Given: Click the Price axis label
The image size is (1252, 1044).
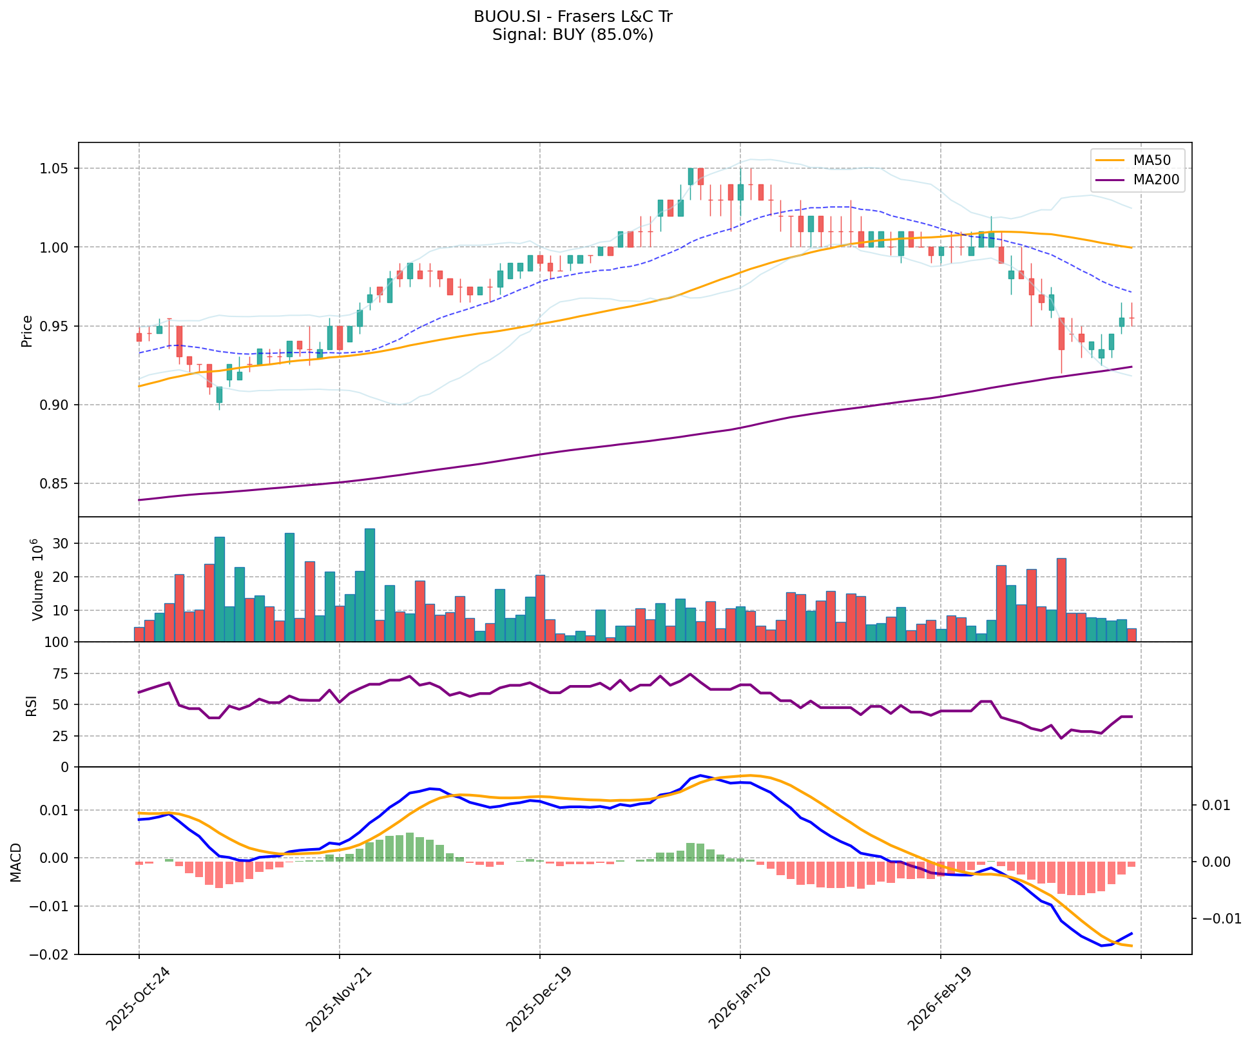Looking at the screenshot, I should 27,331.
